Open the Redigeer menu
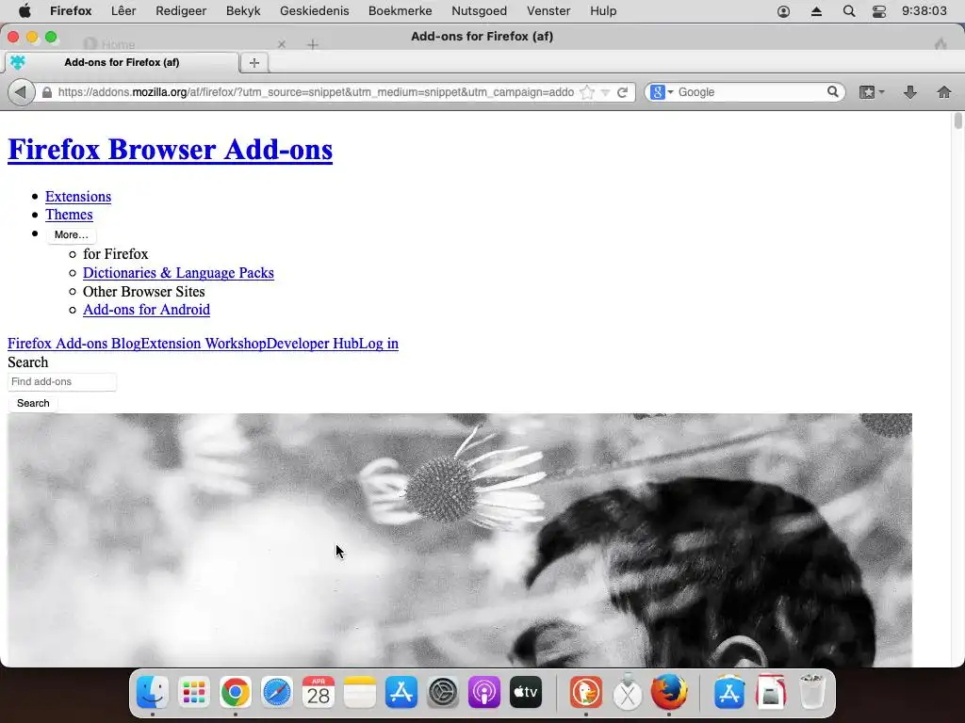Viewport: 965px width, 723px height. click(181, 11)
